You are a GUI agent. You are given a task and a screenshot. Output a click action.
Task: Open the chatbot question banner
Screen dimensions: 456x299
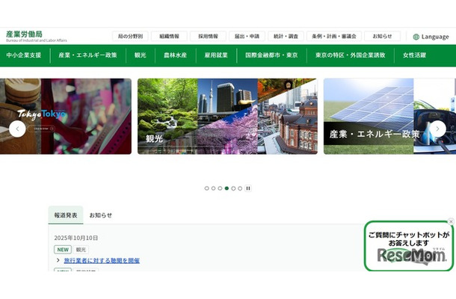click(x=408, y=247)
